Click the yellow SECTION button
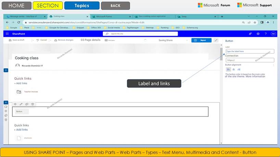The height and width of the screenshot is (157, 280). coord(48,5)
